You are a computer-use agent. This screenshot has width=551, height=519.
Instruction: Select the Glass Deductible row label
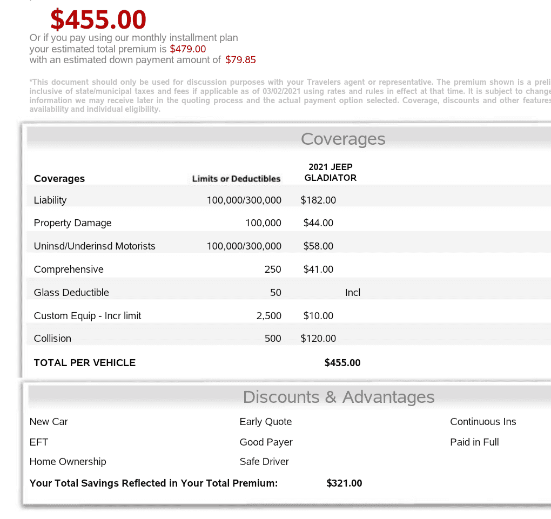pos(71,292)
